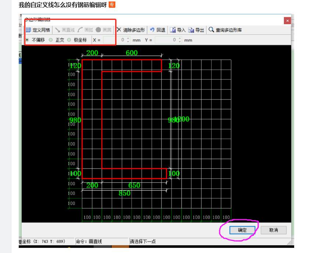Import a polygon using 导入

178,30
